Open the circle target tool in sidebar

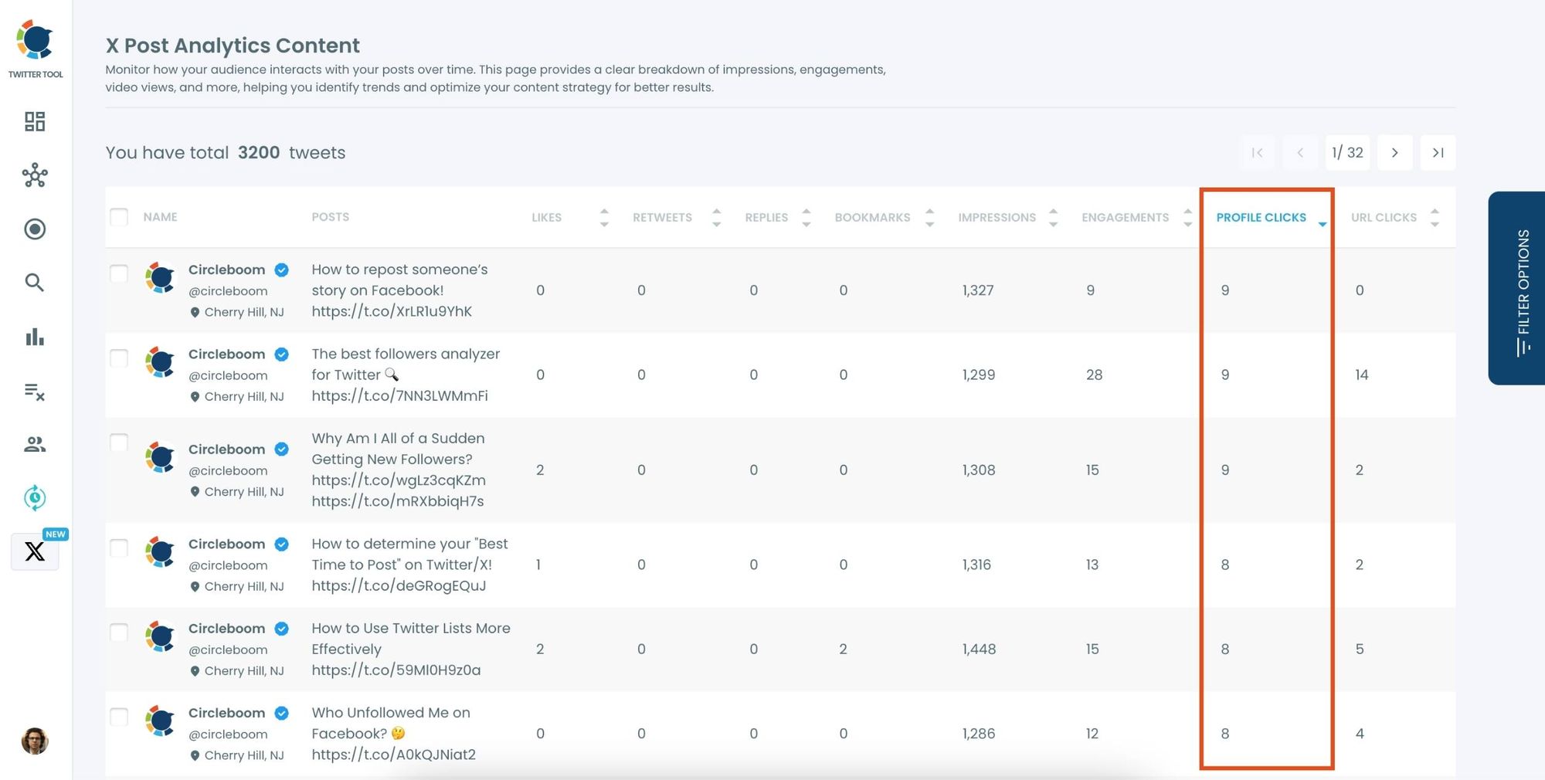click(x=34, y=229)
